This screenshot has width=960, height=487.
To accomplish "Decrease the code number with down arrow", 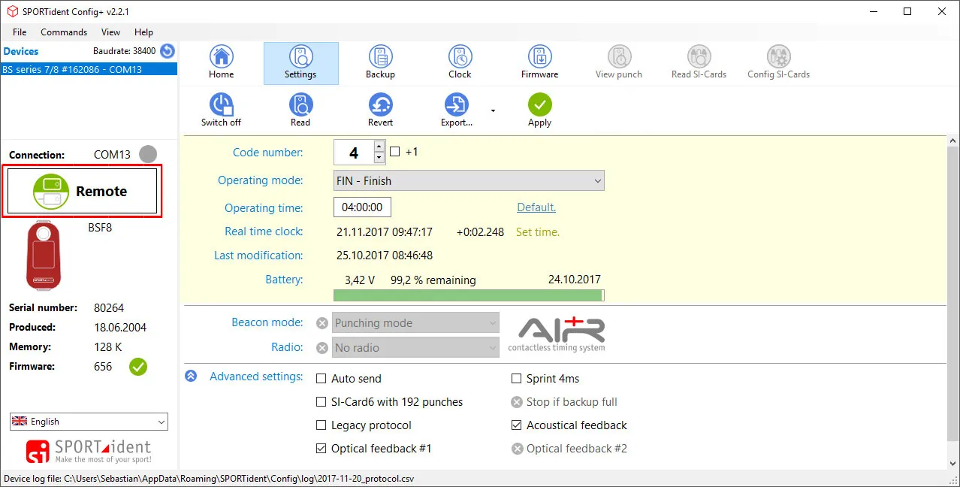I will pyautogui.click(x=379, y=158).
